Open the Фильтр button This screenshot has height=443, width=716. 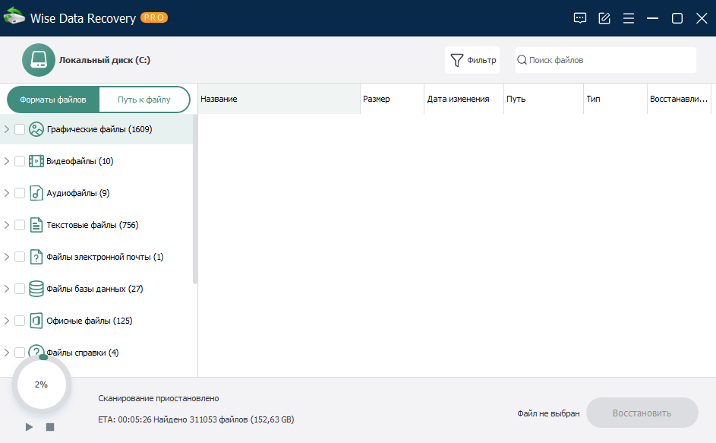point(472,60)
